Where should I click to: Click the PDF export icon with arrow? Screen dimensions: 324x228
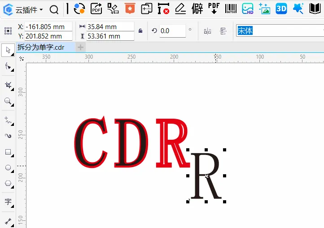(x=96, y=9)
